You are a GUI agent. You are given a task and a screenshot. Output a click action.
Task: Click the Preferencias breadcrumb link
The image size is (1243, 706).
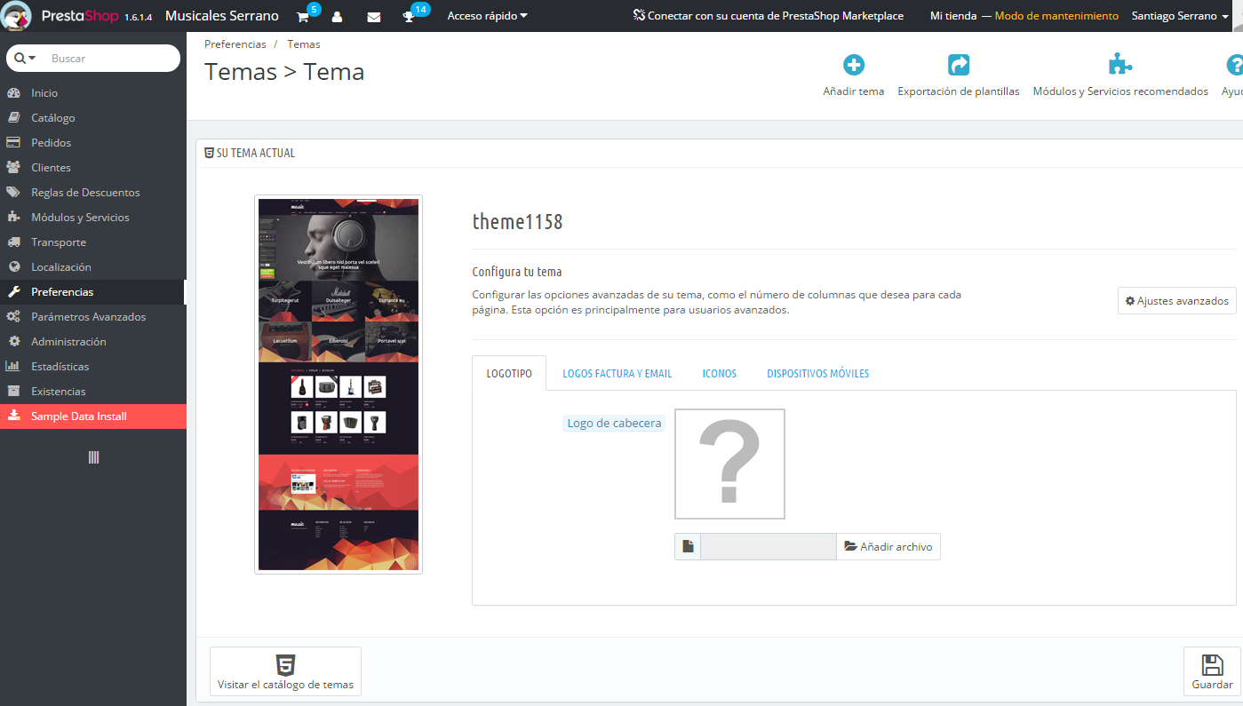tap(235, 44)
